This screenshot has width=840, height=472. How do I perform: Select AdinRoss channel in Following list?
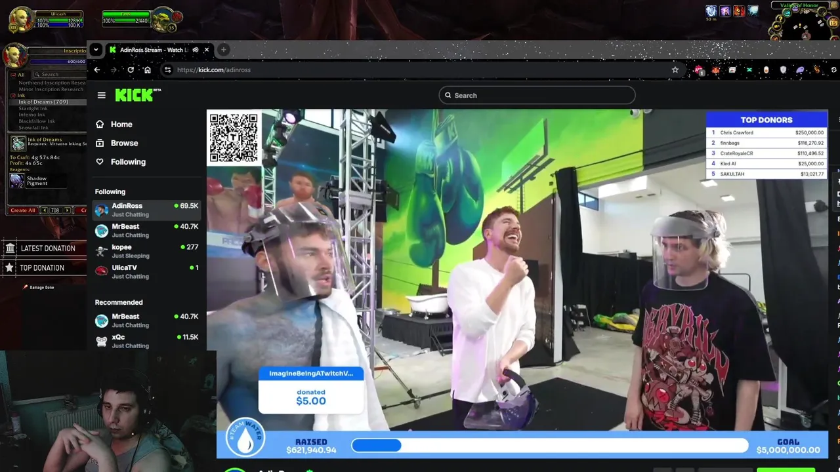(x=146, y=210)
